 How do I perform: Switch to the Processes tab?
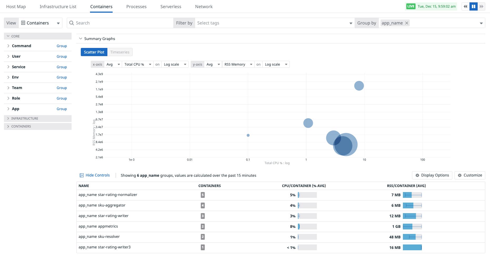pyautogui.click(x=136, y=7)
